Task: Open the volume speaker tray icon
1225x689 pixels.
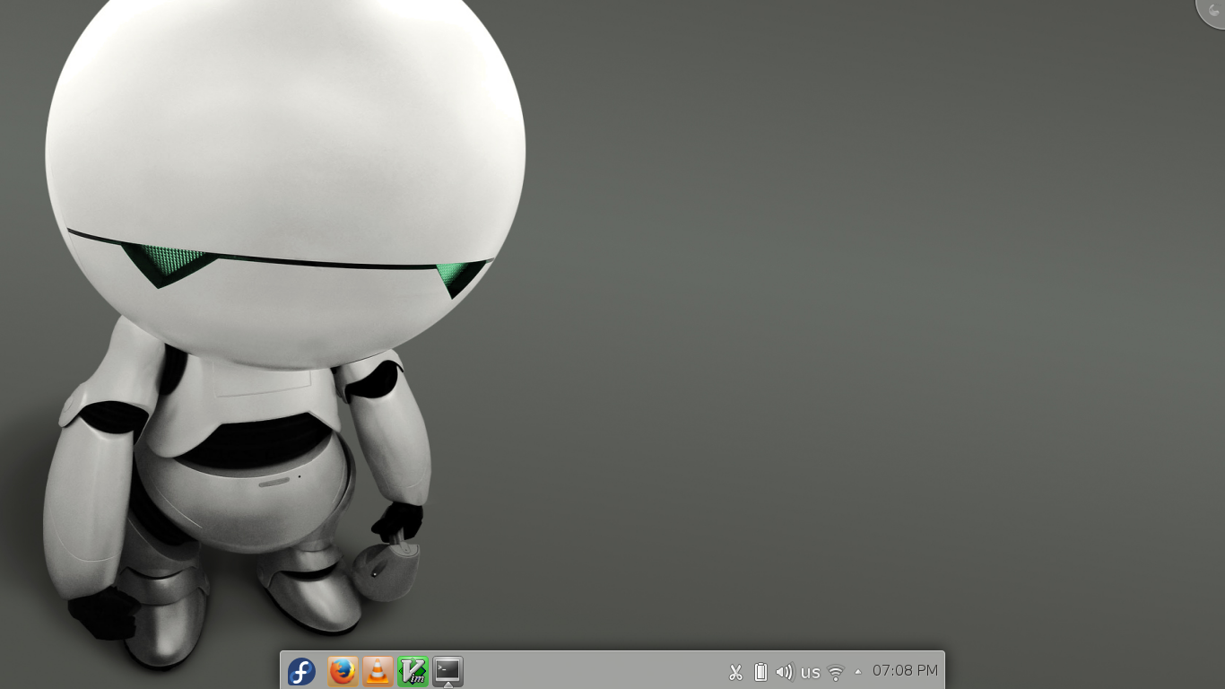Action: pos(785,671)
